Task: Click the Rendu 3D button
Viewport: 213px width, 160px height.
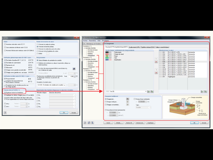Action: 129,123
